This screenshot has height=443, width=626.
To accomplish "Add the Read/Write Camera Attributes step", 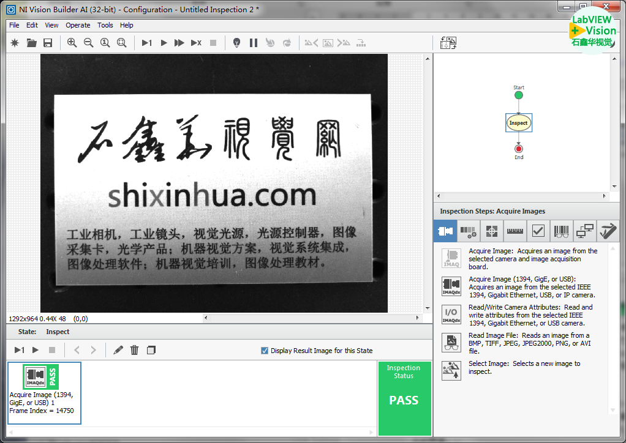I will click(x=451, y=314).
